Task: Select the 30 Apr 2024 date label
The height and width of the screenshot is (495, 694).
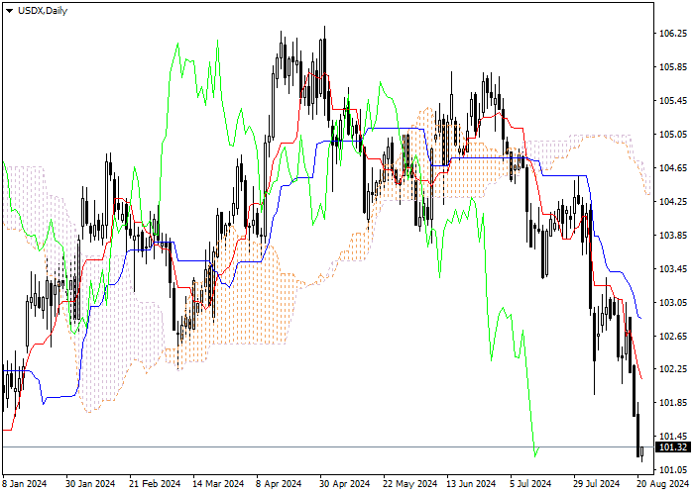Action: pyautogui.click(x=345, y=484)
